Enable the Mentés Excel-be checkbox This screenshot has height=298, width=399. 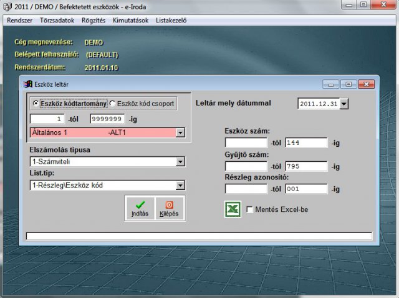(x=251, y=210)
